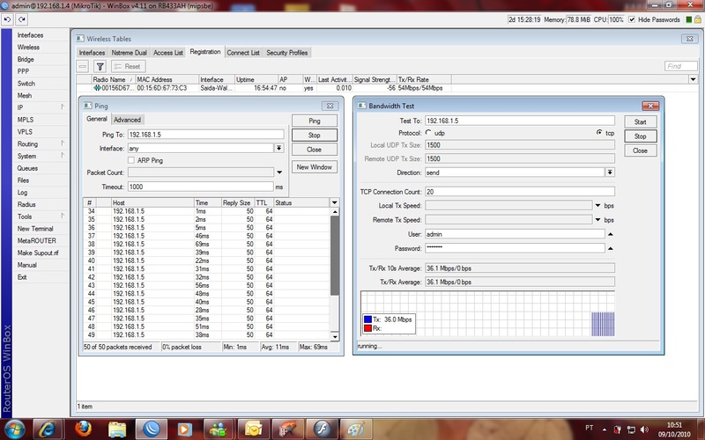Click the blue Tx legend color box
This screenshot has height=440, width=705.
point(368,319)
